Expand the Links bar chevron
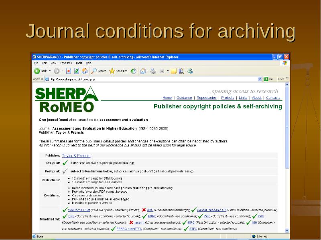This screenshot has height=240, width=321. point(288,78)
